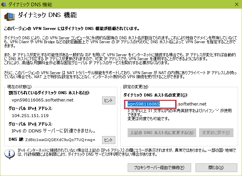Image resolution: width=242 pixels, height=176 pixels.
Task: Click the グローバル IPv6 アドレス label
Action: pos(30,124)
